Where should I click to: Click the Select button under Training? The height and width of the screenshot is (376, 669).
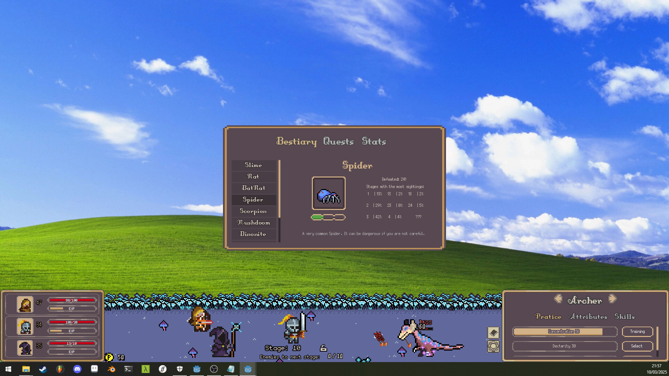point(637,346)
